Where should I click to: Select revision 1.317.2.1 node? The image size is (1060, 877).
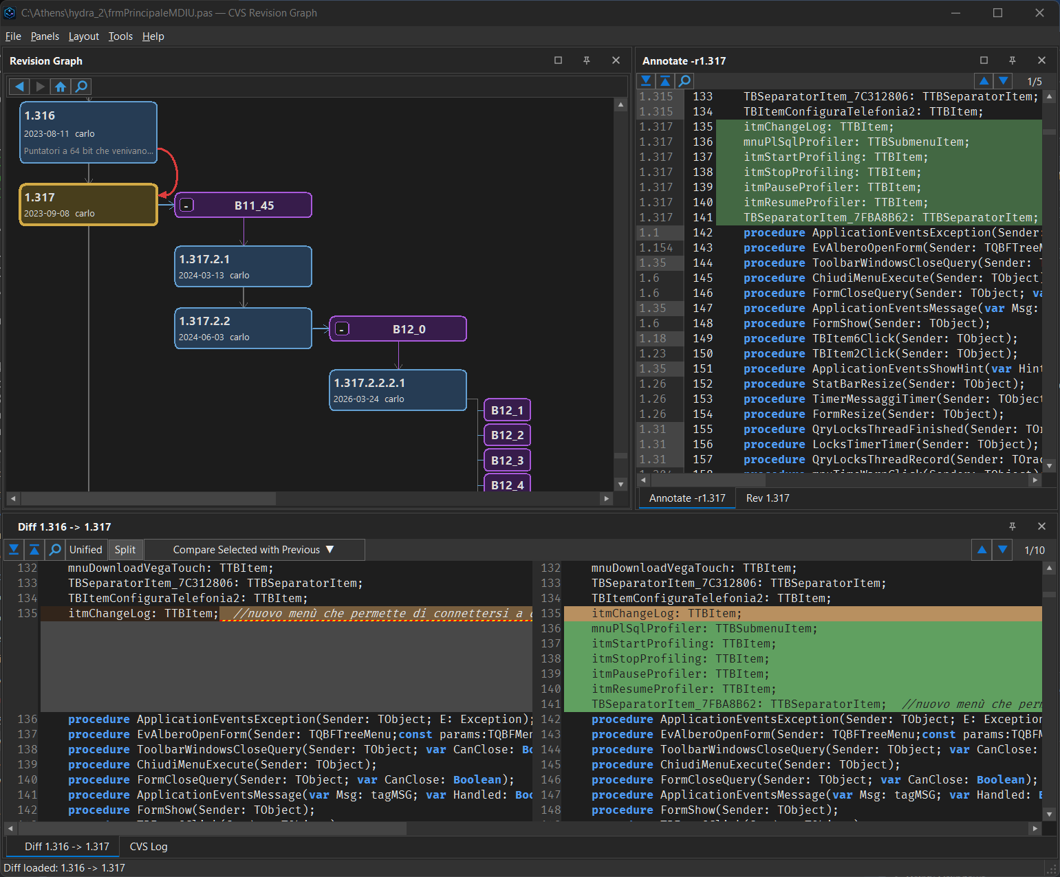(243, 267)
